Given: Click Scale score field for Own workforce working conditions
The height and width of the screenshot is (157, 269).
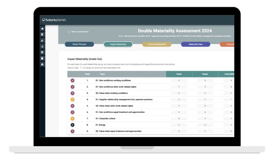Looking at the screenshot, I should tap(179, 81).
